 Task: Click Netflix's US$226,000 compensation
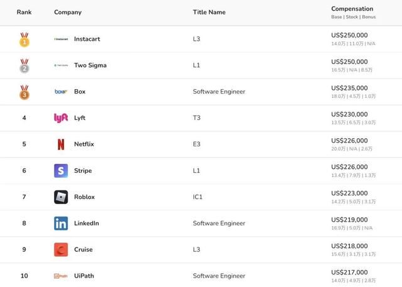click(x=349, y=141)
